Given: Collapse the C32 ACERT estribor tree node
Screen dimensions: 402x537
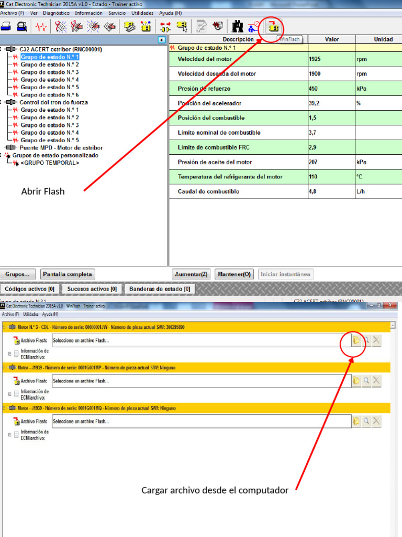Looking at the screenshot, I should coord(1,49).
